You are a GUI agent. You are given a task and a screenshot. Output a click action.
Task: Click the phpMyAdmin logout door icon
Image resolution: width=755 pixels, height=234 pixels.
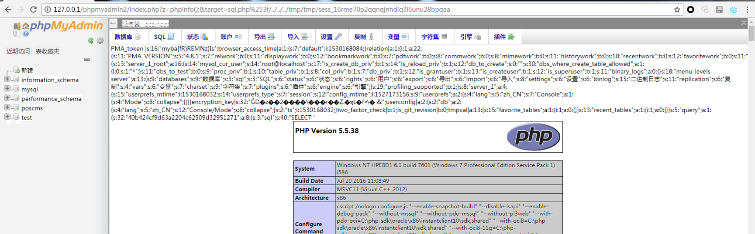[17, 27]
